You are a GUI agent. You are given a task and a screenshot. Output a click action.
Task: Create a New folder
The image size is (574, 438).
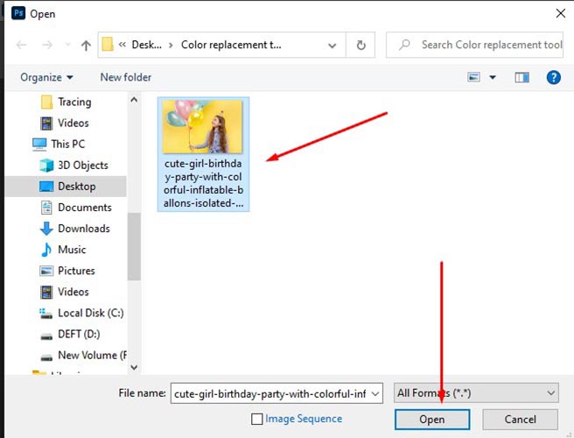pyautogui.click(x=126, y=77)
